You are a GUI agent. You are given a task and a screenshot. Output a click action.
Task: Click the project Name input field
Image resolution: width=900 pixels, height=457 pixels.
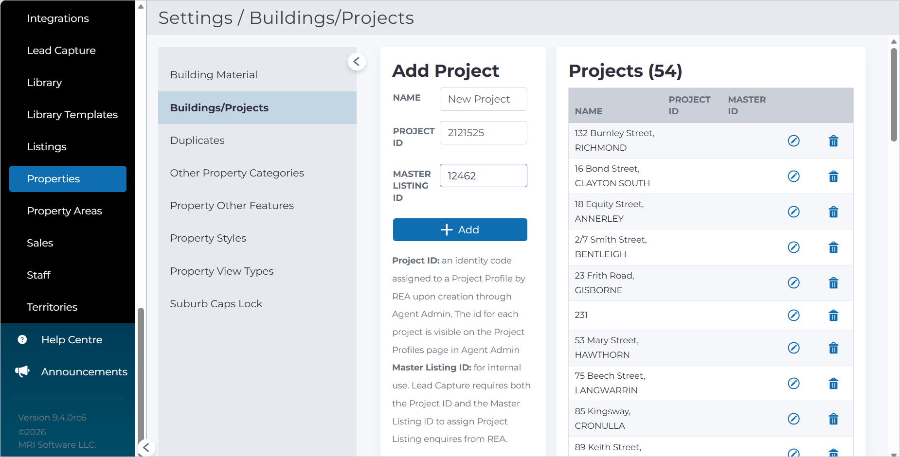(483, 99)
